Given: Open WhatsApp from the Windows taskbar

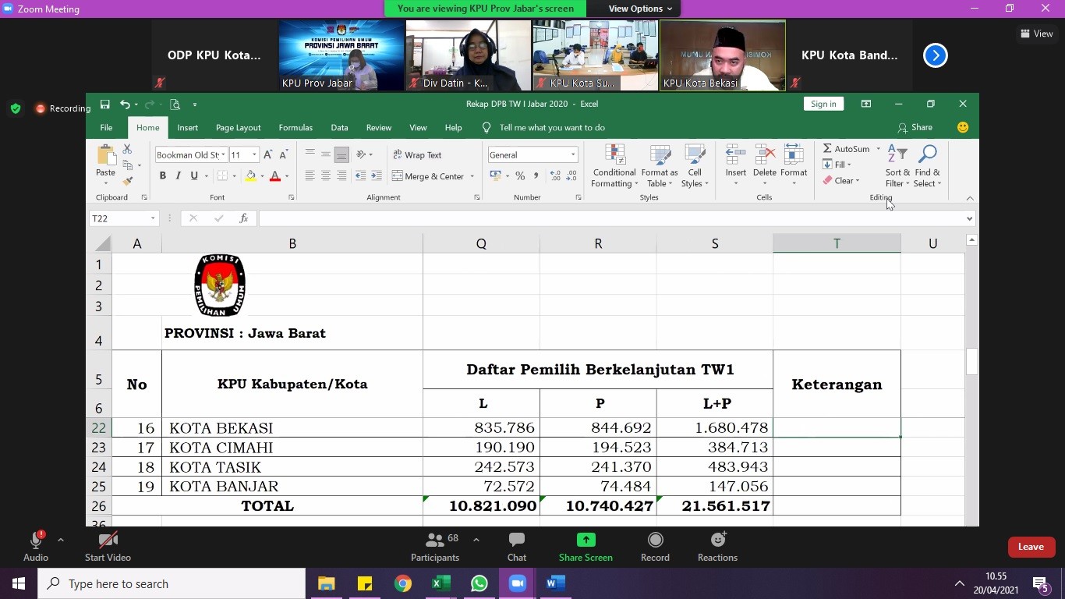Looking at the screenshot, I should coord(479,583).
